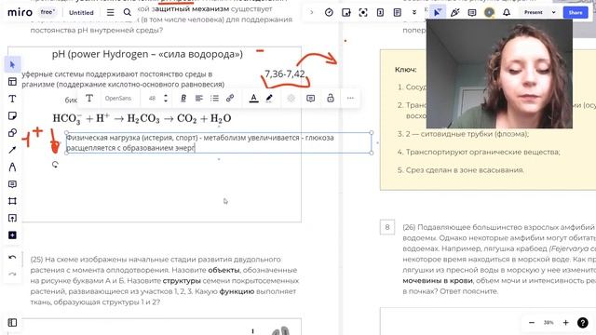Screen dimensions: 596x335
Task: Open board search
Action: click(x=128, y=12)
